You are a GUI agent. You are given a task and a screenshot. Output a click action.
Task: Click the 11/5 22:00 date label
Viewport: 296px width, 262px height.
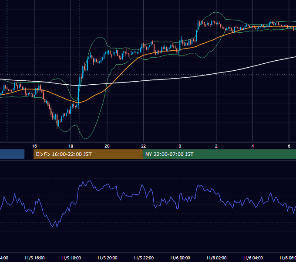pos(144,258)
